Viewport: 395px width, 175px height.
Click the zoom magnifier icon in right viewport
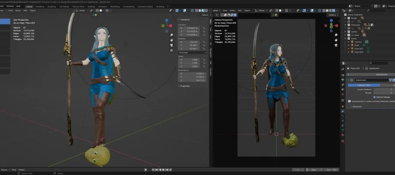tap(336, 35)
